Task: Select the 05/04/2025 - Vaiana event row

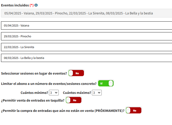Action: coord(86,25)
